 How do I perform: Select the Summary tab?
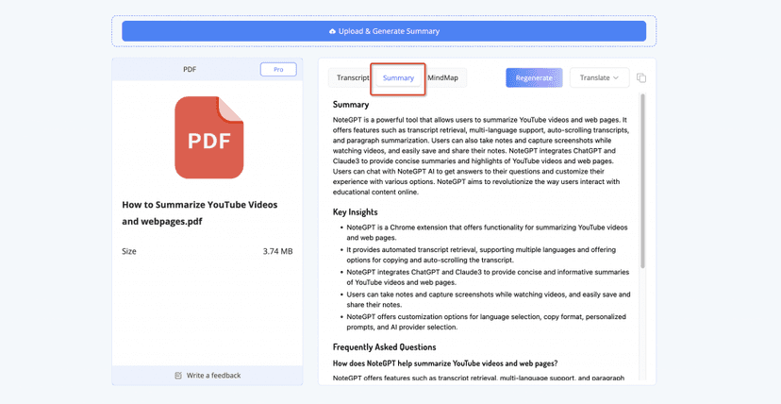[x=398, y=77]
